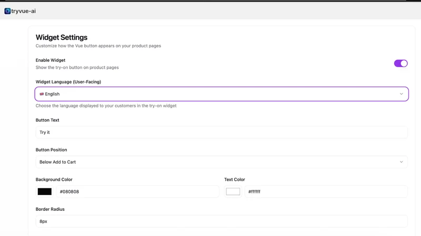Toggle the Enable Widget switch off

(x=400, y=63)
